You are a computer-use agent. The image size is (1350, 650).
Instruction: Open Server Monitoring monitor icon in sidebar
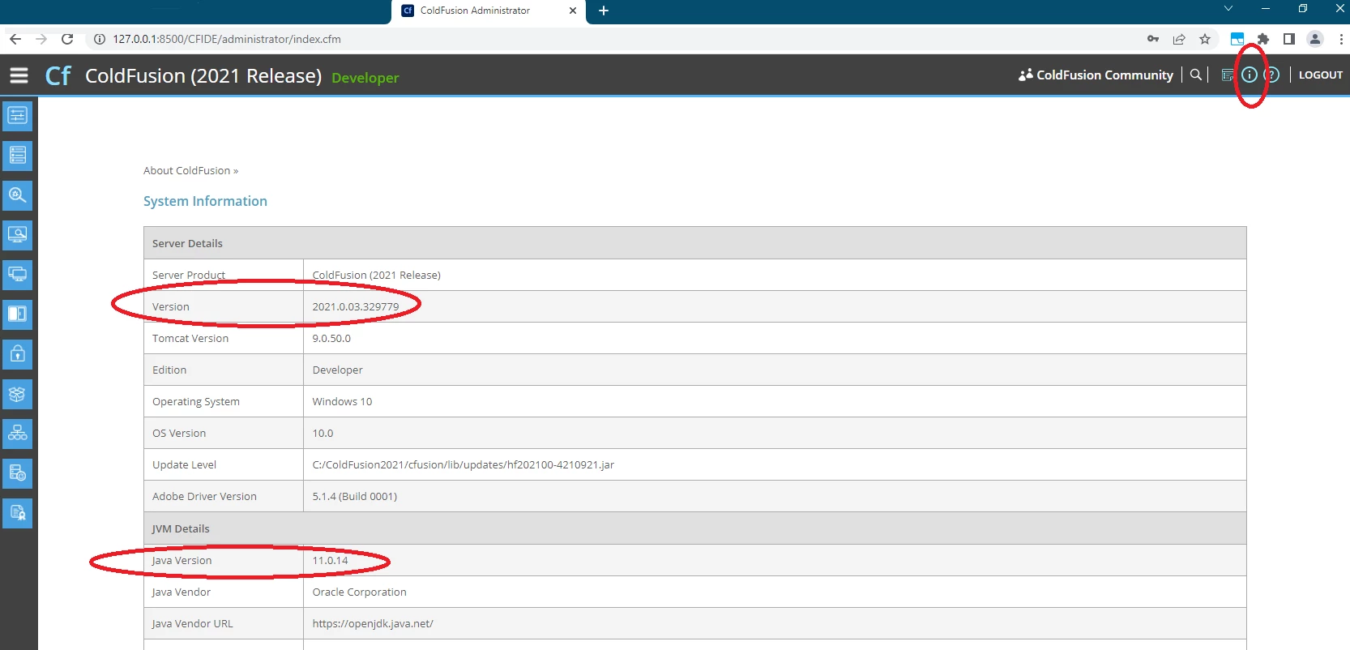[x=17, y=234]
